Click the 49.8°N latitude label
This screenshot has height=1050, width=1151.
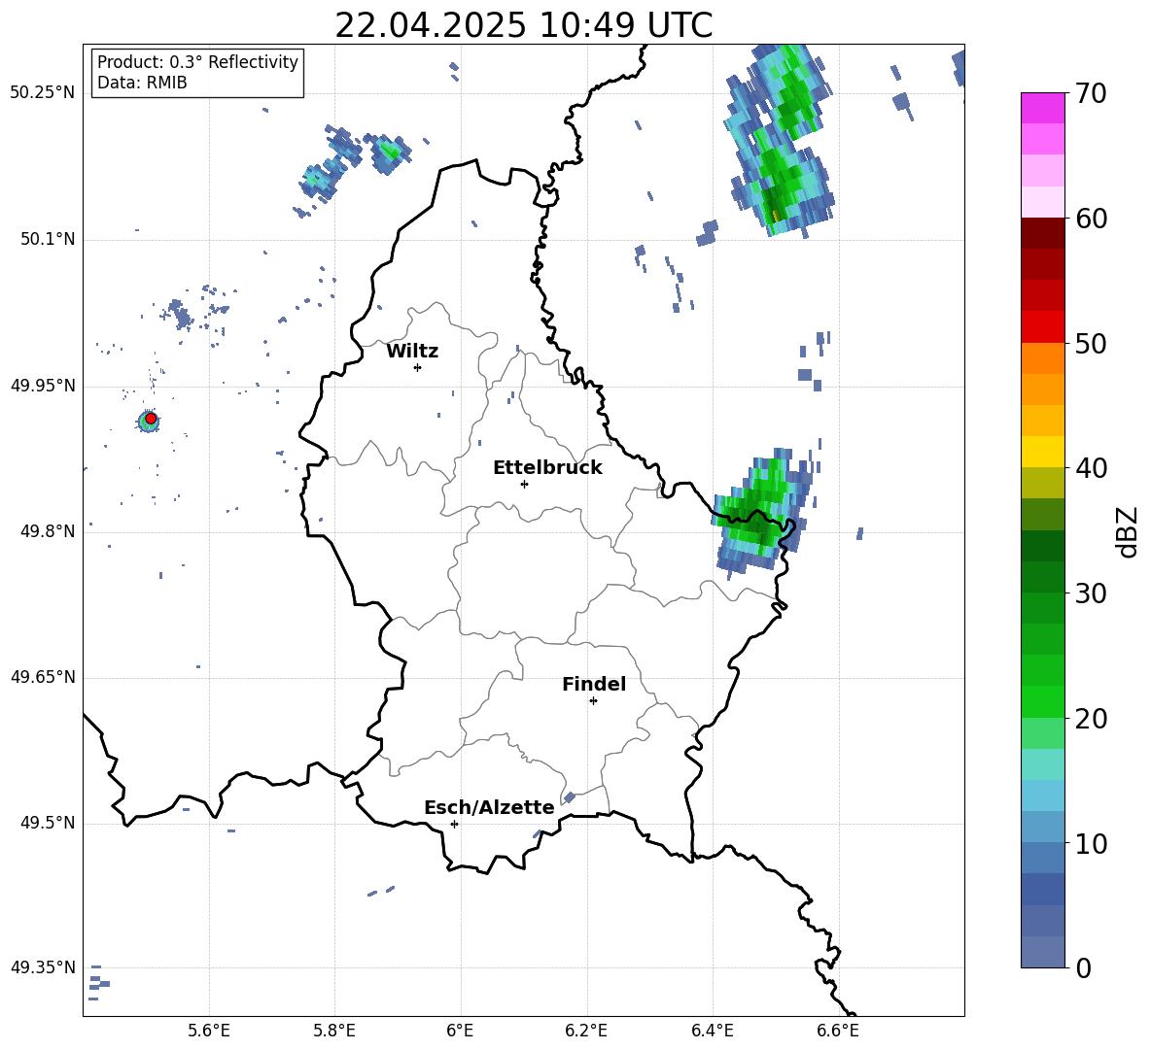click(x=48, y=531)
